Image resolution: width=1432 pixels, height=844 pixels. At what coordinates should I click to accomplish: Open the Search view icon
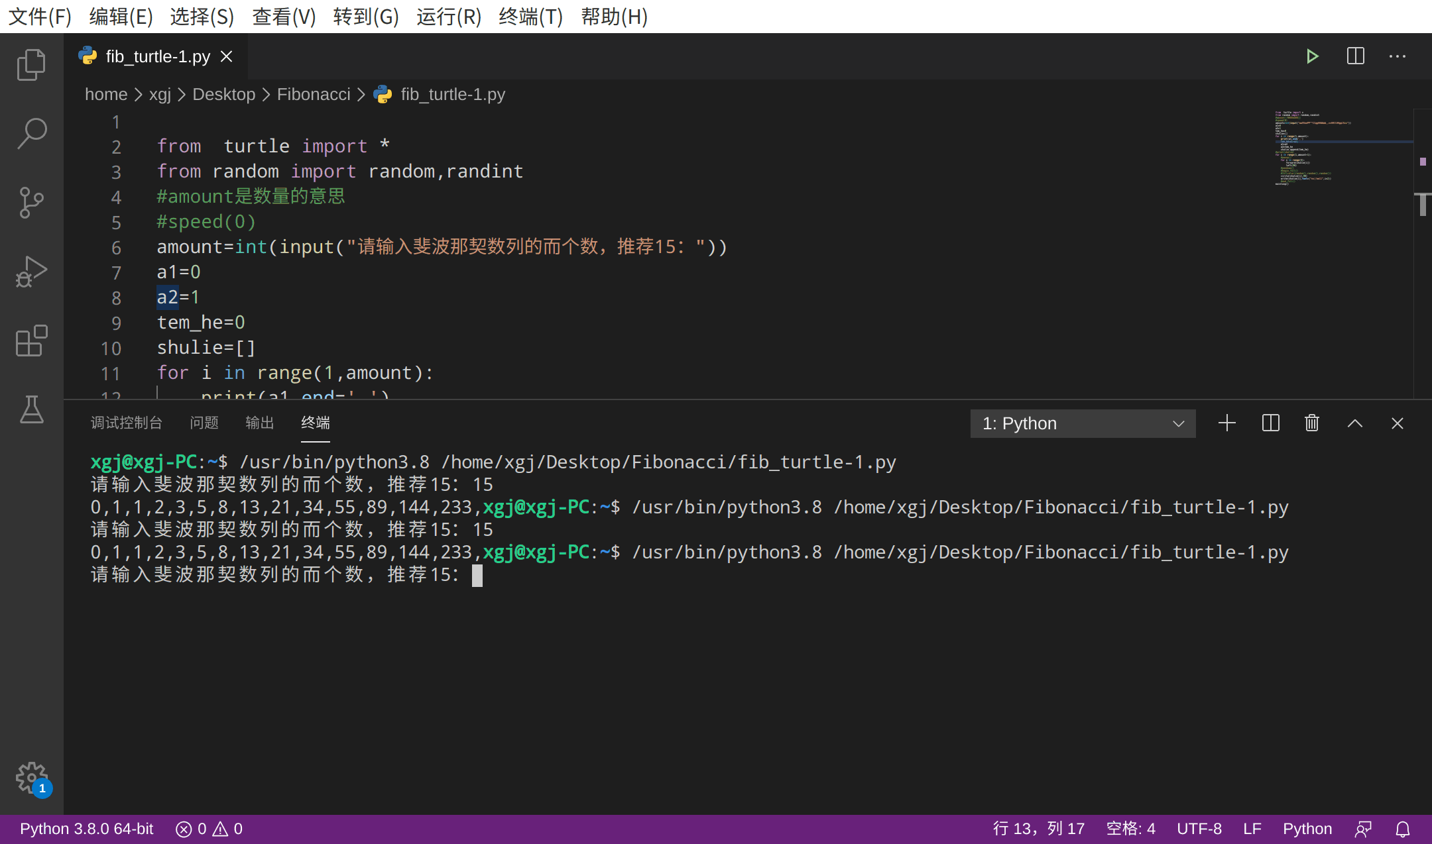point(31,133)
